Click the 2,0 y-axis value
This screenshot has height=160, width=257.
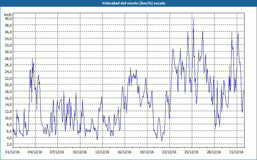pos(9,144)
